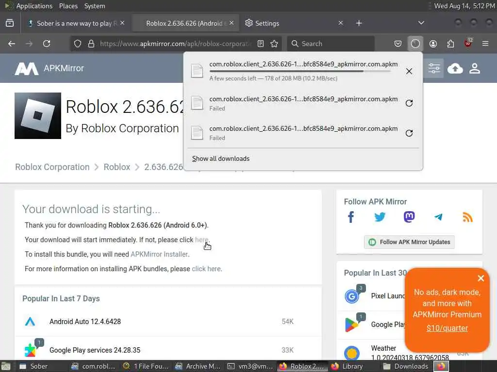The image size is (497, 372).
Task: Open the Firefox hamburger menu
Action: click(x=485, y=44)
